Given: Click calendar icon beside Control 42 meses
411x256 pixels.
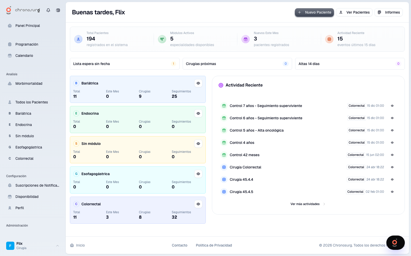Looking at the screenshot, I should pyautogui.click(x=224, y=155).
